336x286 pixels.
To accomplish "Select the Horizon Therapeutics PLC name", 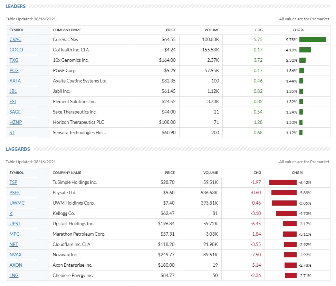I will [x=78, y=122].
